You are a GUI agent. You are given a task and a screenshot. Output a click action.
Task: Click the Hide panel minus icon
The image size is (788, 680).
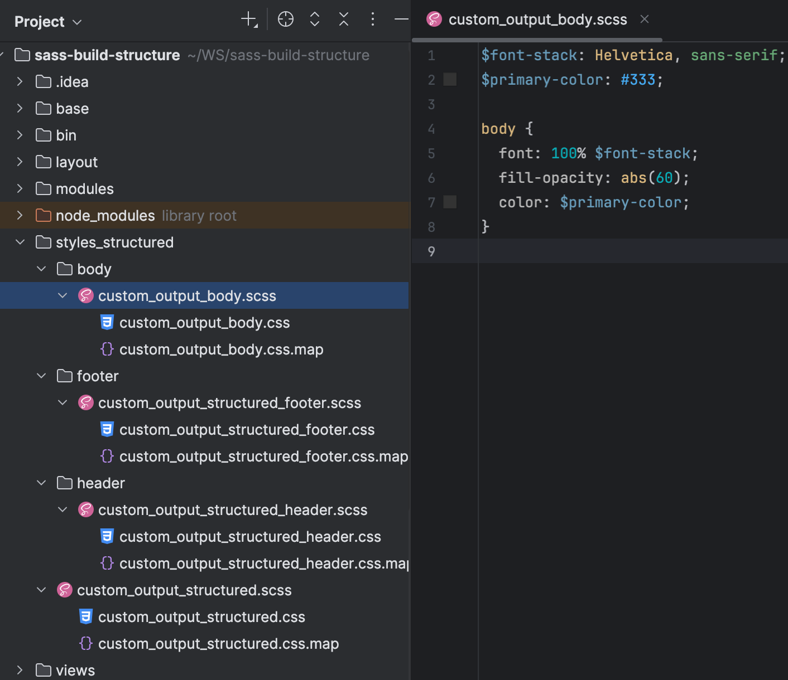coord(401,18)
